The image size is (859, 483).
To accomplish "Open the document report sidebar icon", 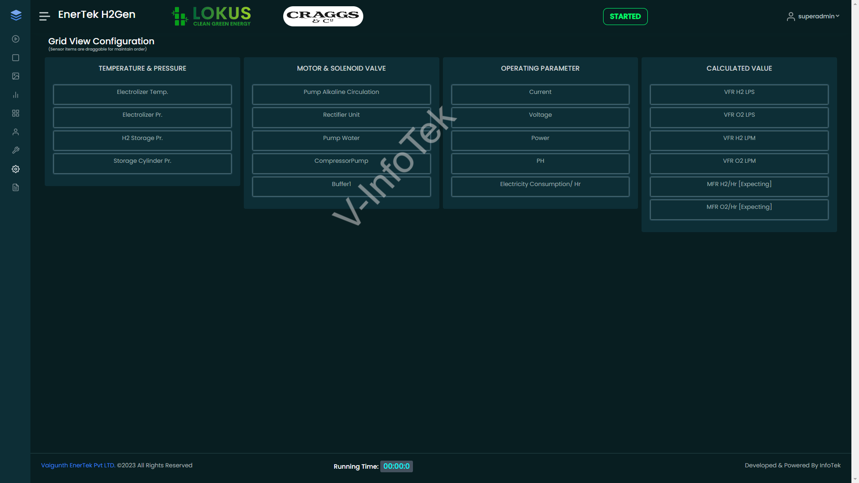I will click(16, 187).
